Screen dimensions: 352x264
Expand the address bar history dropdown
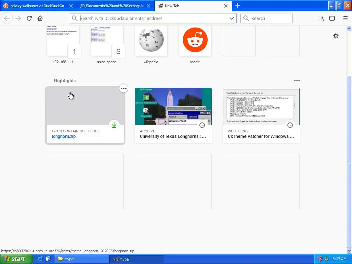tap(232, 19)
